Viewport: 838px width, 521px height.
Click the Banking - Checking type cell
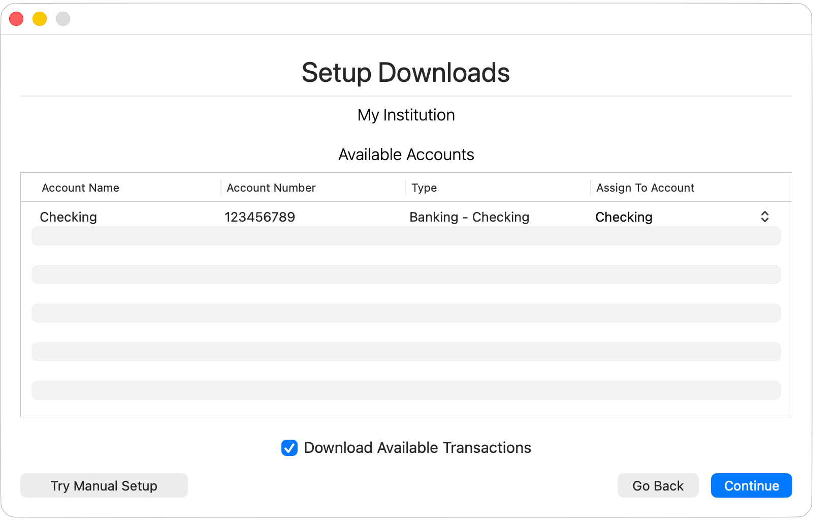pos(469,217)
